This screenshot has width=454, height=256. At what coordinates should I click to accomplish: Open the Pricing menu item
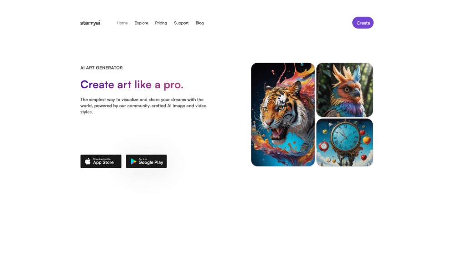pyautogui.click(x=161, y=23)
